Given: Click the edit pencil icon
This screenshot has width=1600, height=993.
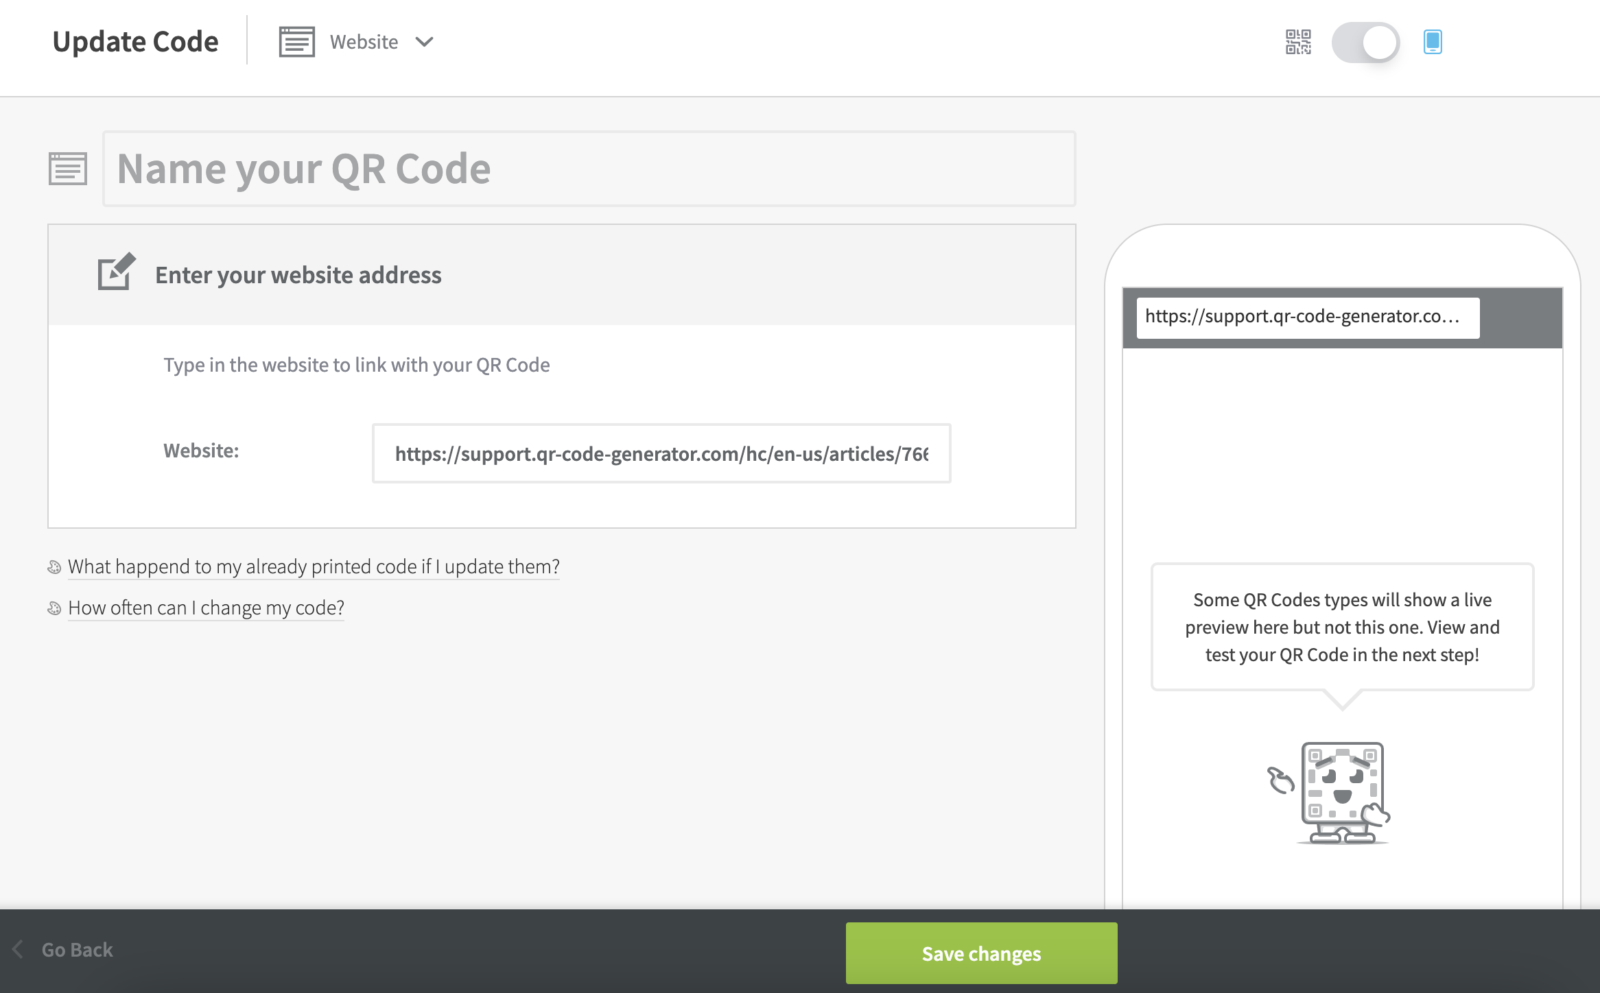Looking at the screenshot, I should point(117,272).
